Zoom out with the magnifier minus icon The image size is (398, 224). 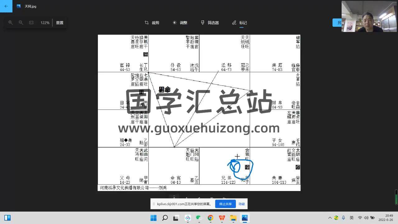pyautogui.click(x=21, y=23)
